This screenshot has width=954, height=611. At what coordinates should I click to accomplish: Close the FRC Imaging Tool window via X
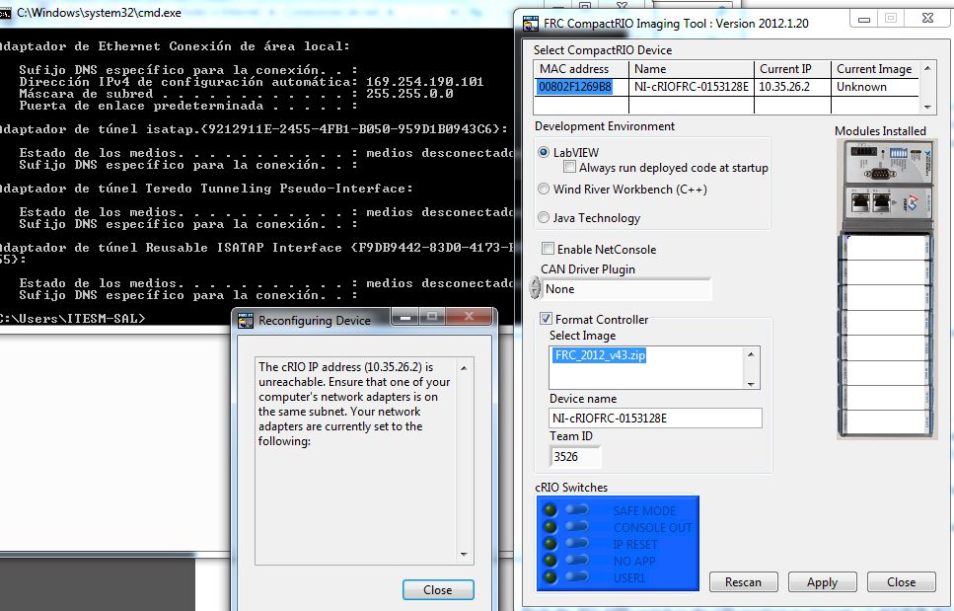click(927, 18)
